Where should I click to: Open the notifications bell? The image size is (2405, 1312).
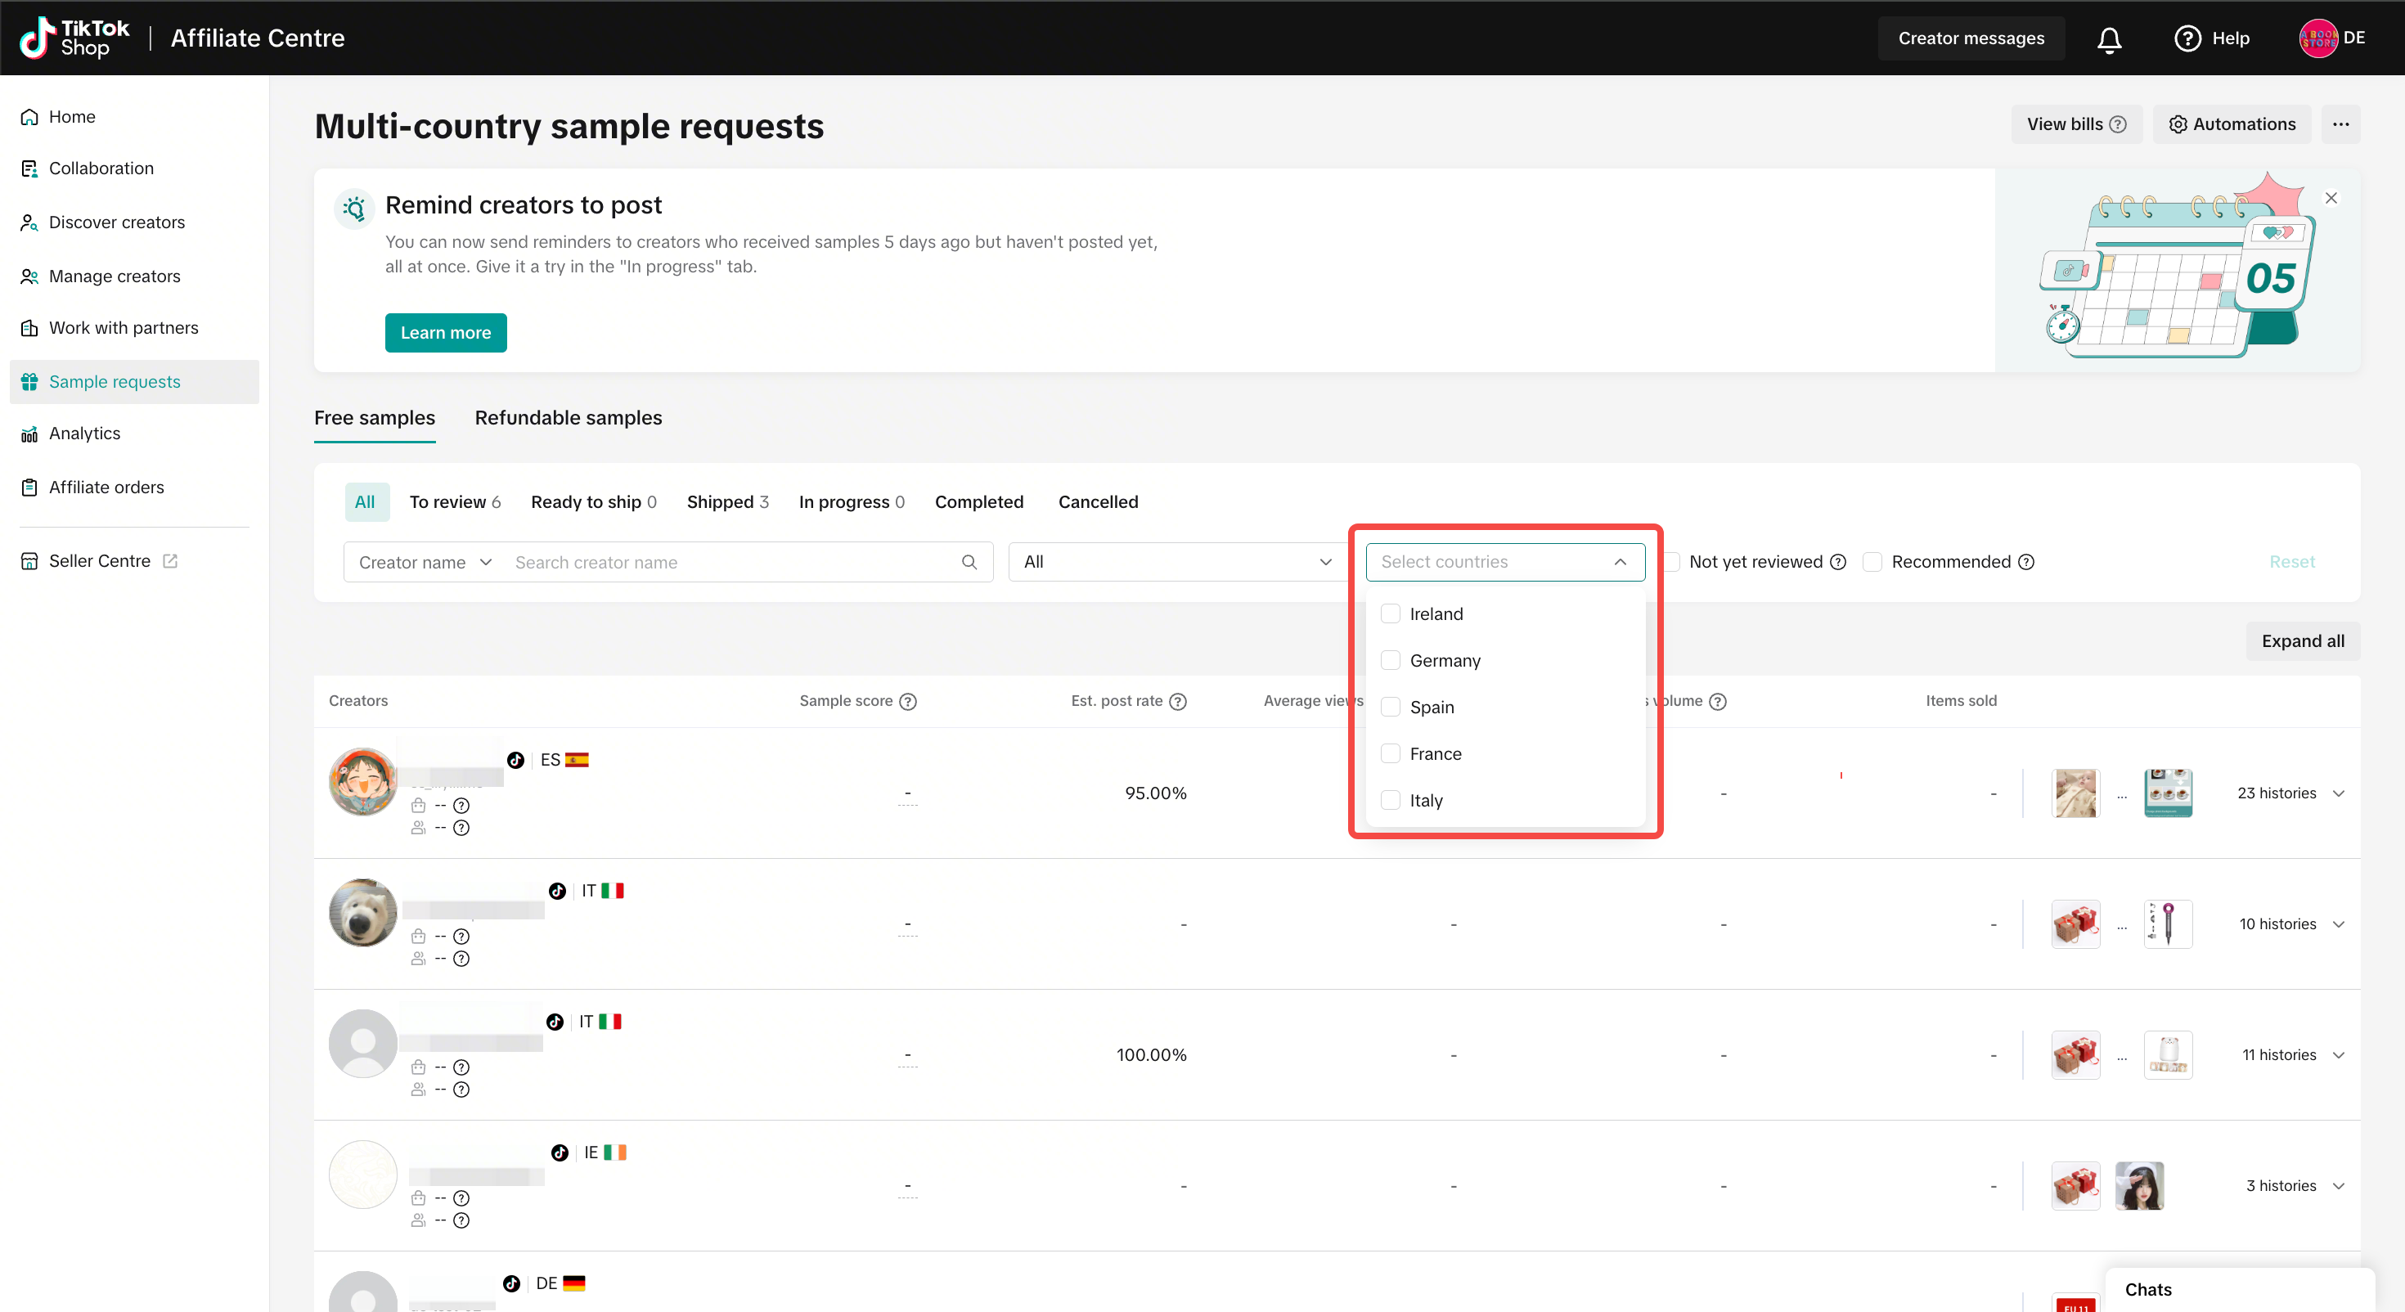[x=2109, y=39]
